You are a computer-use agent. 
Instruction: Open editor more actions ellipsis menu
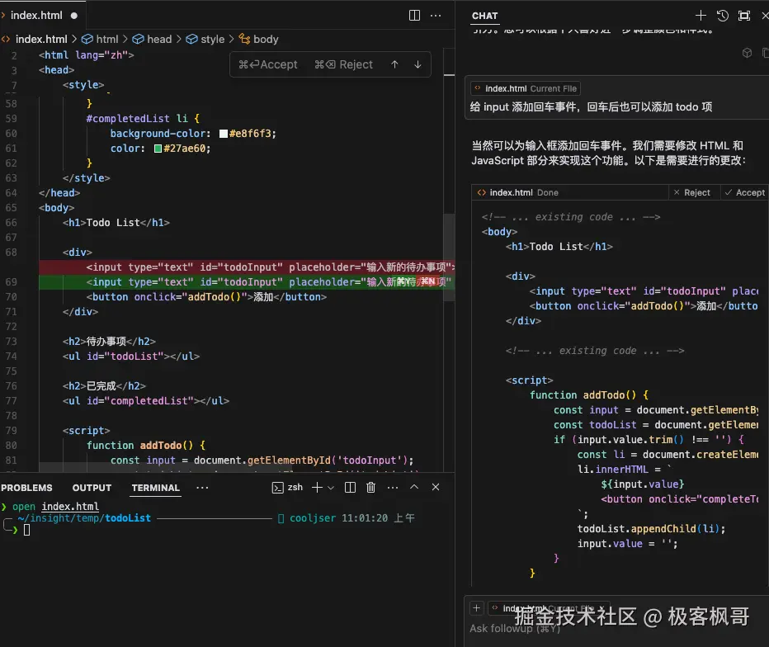tap(436, 15)
